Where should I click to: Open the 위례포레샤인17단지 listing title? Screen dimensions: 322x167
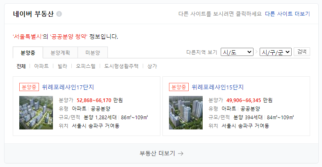tap(68, 87)
